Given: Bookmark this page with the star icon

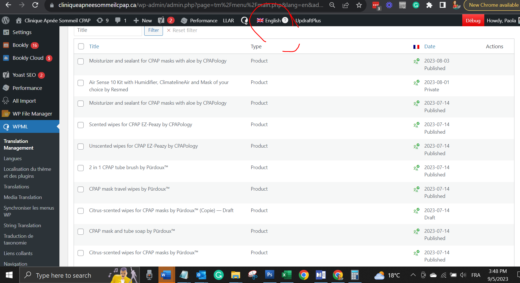Looking at the screenshot, I should 359,5.
